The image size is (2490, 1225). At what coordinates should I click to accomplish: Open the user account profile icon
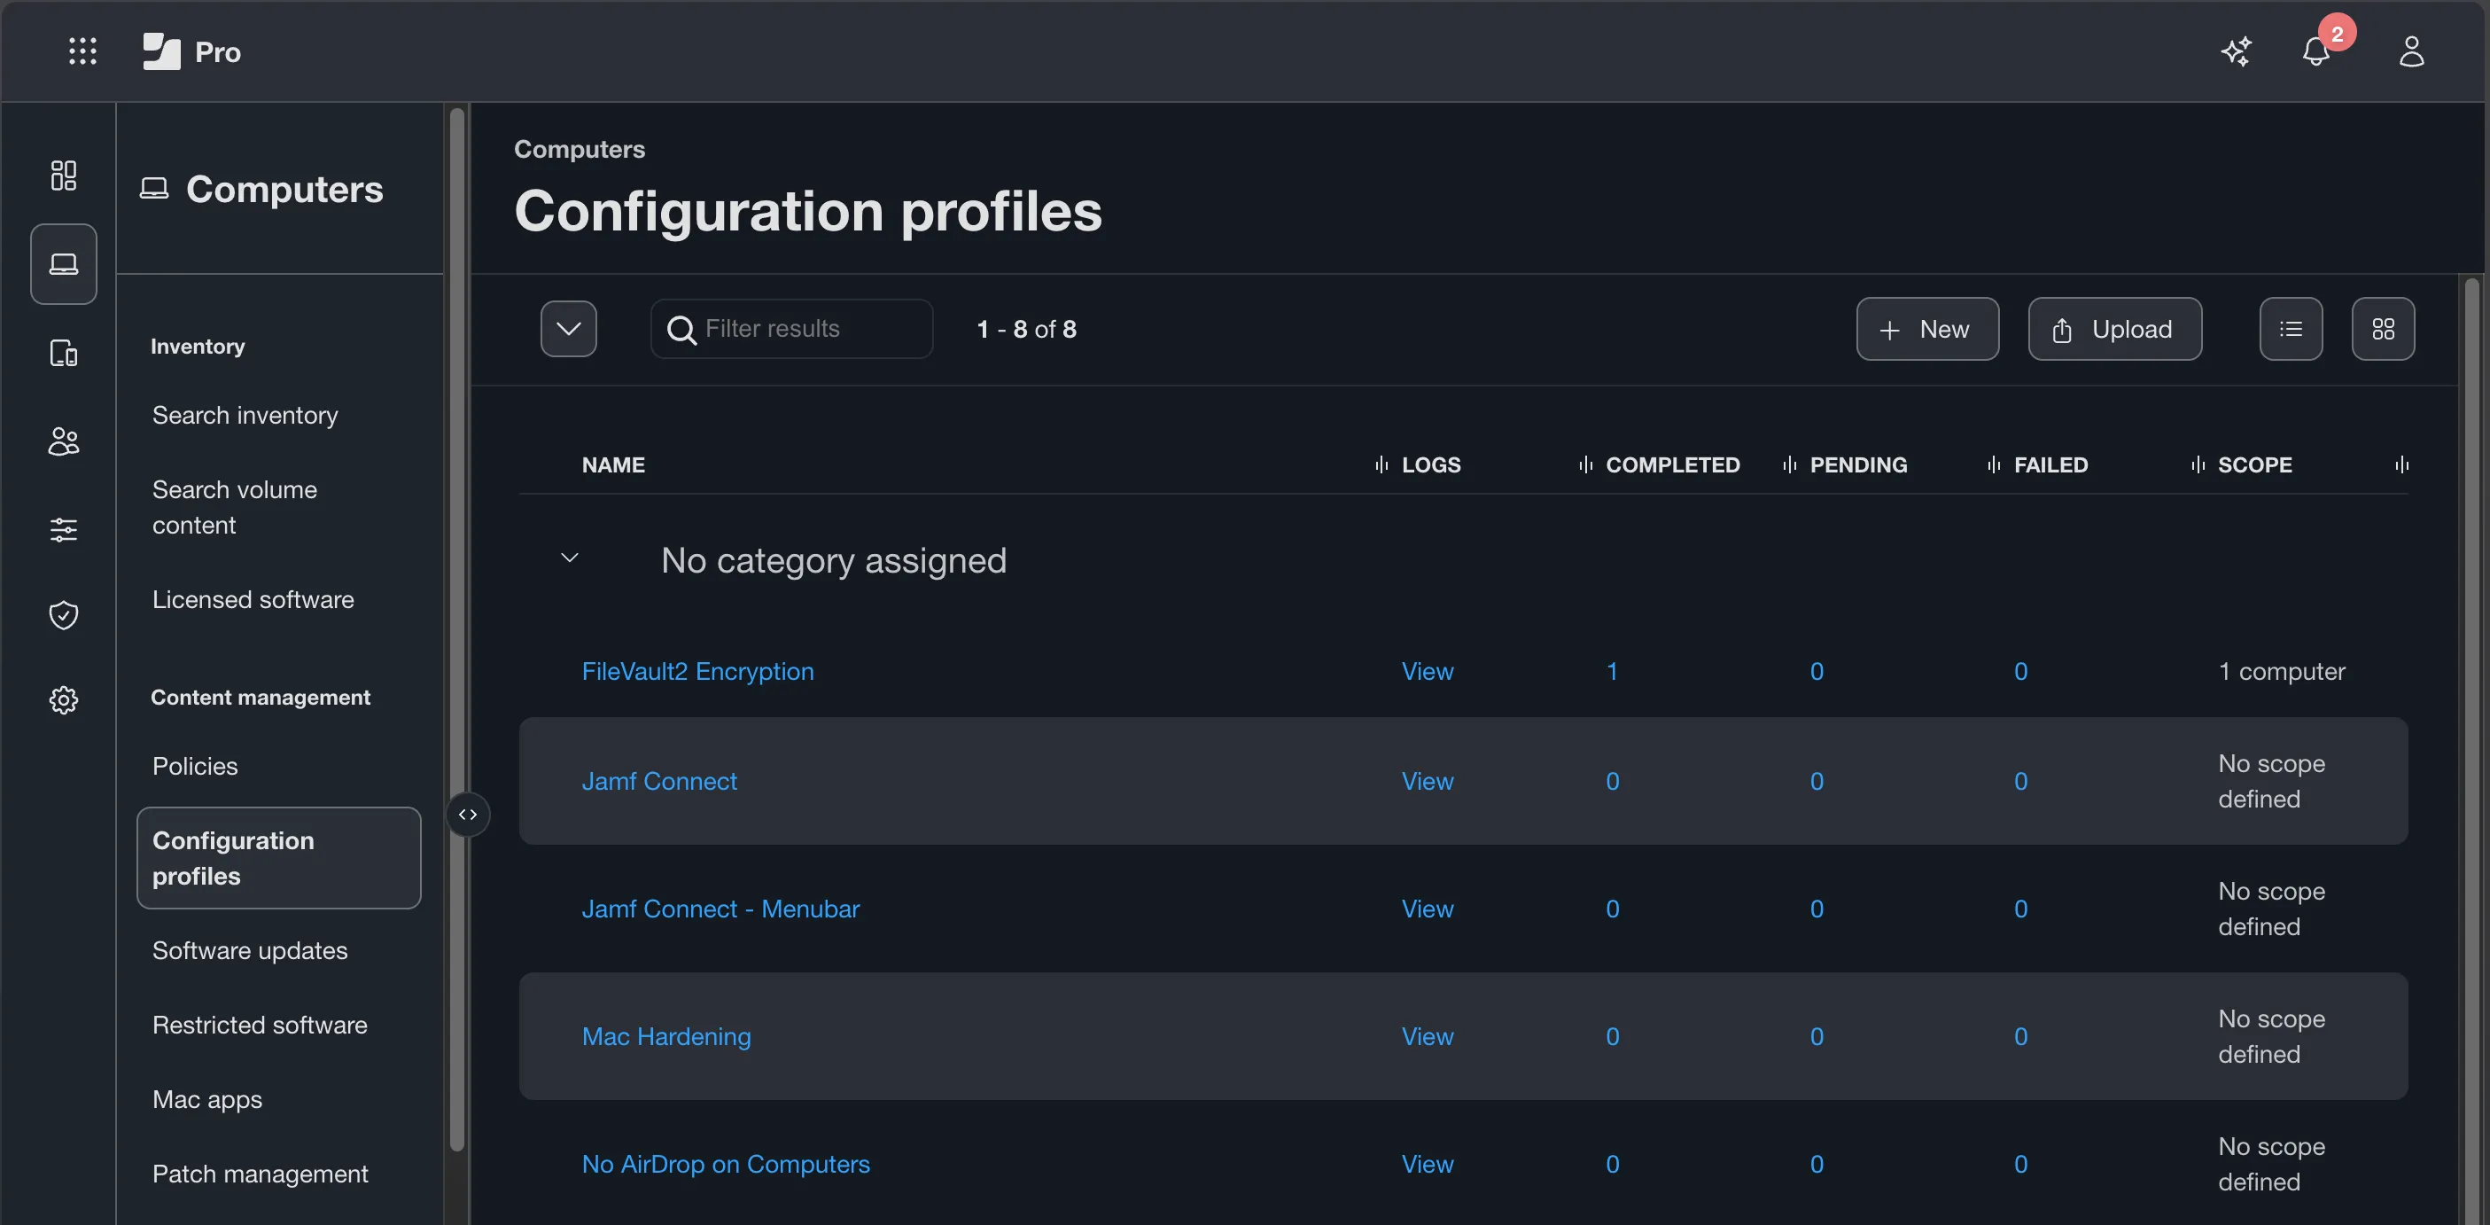click(x=2412, y=51)
